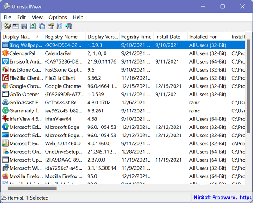Screen dimensions: 253x203
Task: Click the Google Chrome icon
Action: [x=5, y=86]
